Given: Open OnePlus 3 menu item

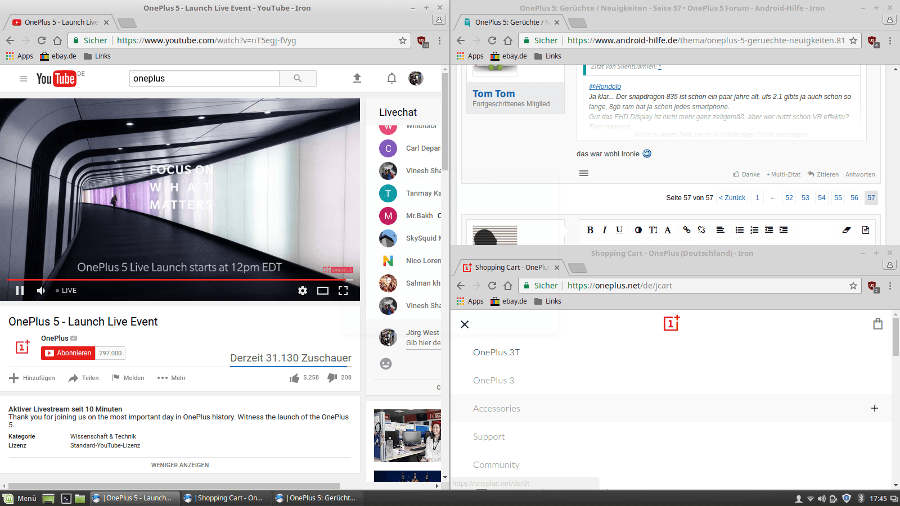Looking at the screenshot, I should coord(493,381).
